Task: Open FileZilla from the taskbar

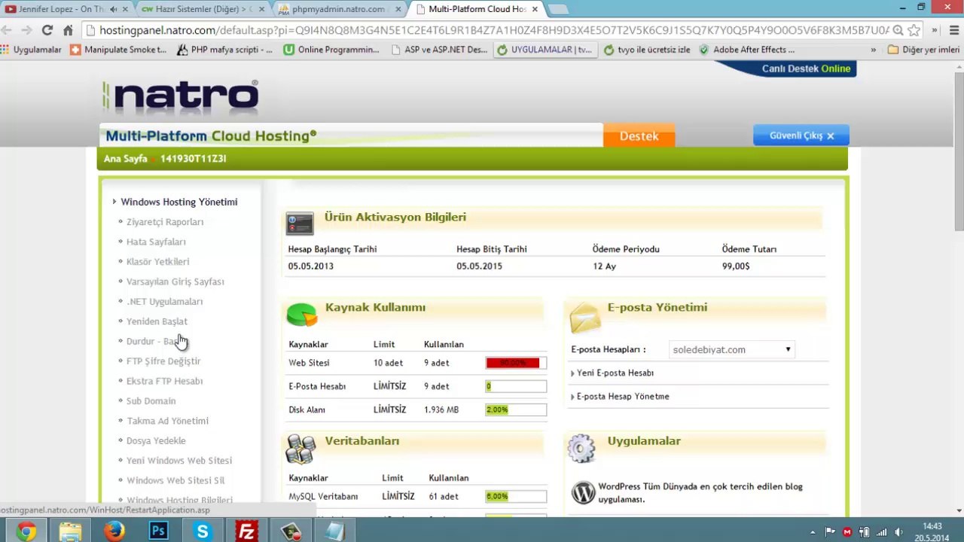Action: pos(246,531)
